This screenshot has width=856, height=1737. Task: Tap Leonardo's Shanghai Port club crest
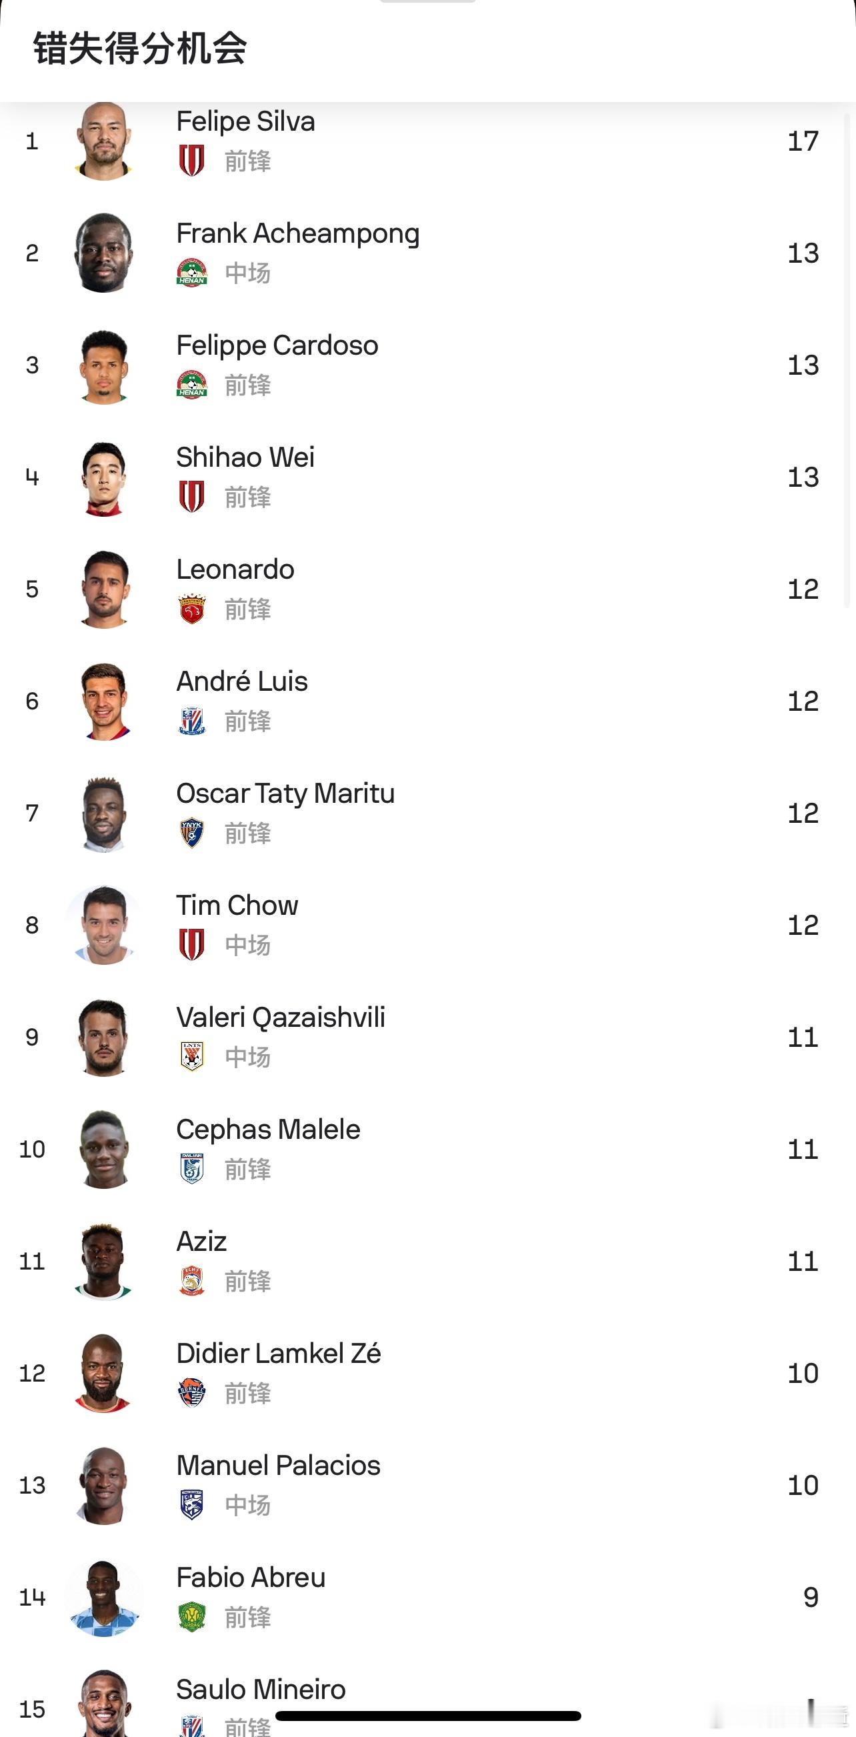click(x=191, y=608)
